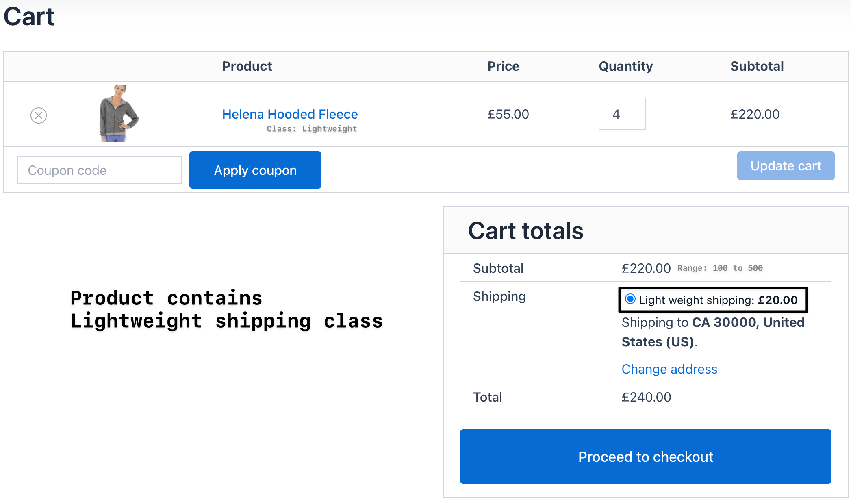Click the Helena Hooded Fleece product thumbnail
The height and width of the screenshot is (500, 851).
119,114
